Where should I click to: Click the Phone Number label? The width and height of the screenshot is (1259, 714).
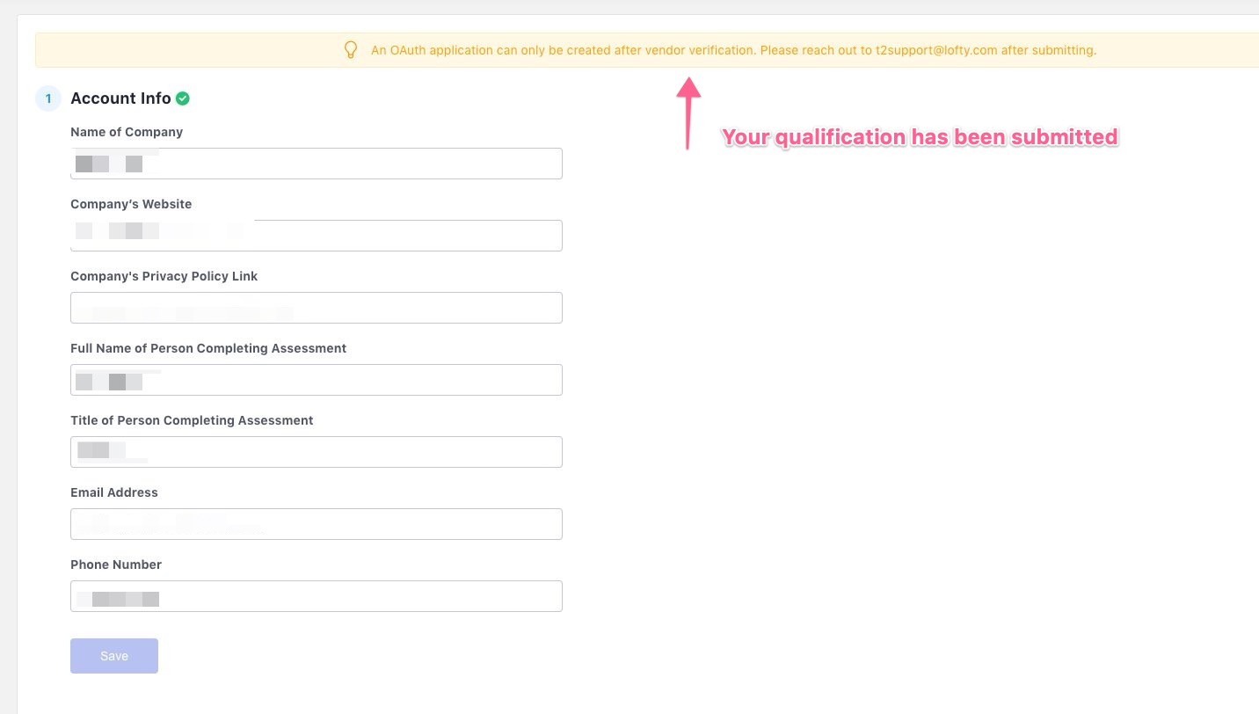tap(116, 565)
